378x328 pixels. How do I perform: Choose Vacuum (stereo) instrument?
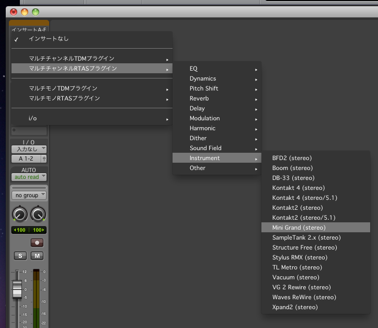316,277
